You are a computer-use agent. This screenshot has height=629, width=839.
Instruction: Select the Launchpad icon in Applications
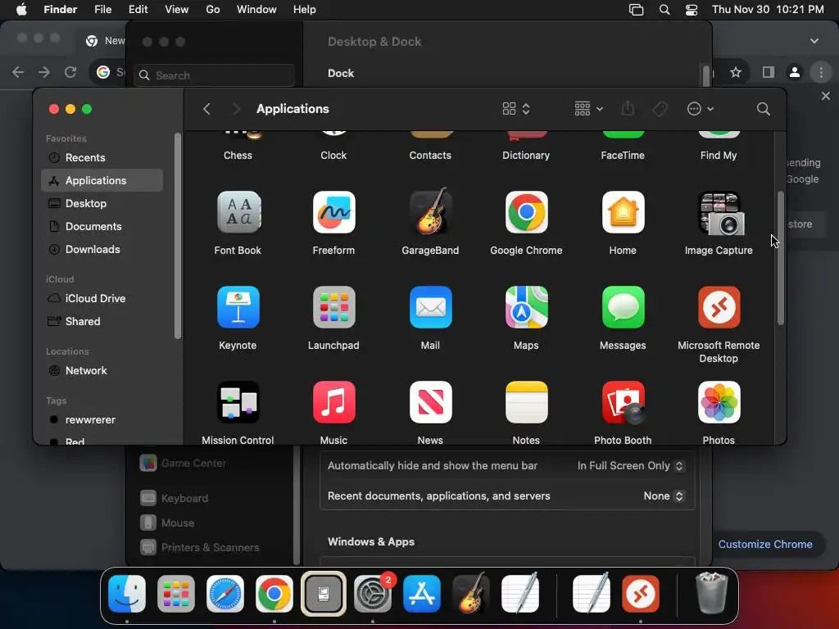coord(334,307)
